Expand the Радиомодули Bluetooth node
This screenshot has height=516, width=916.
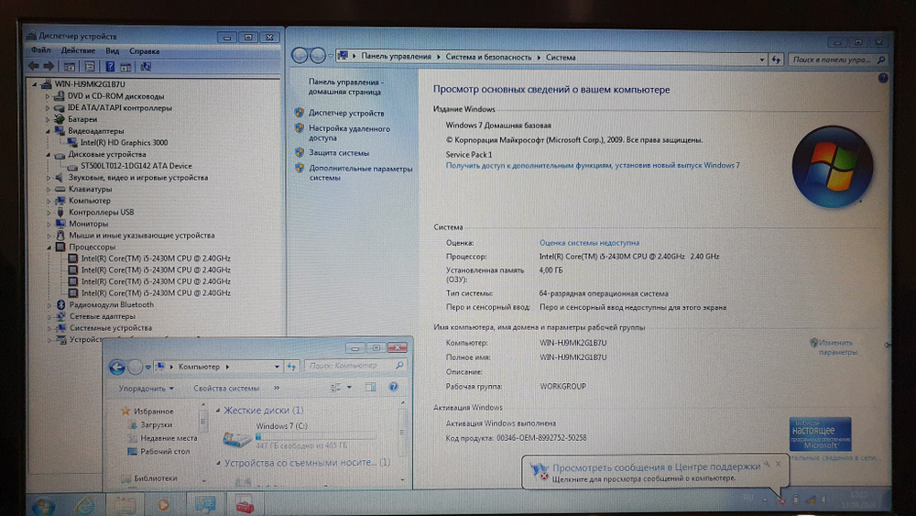point(48,305)
